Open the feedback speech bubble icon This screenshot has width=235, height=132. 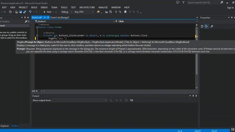[178, 3]
